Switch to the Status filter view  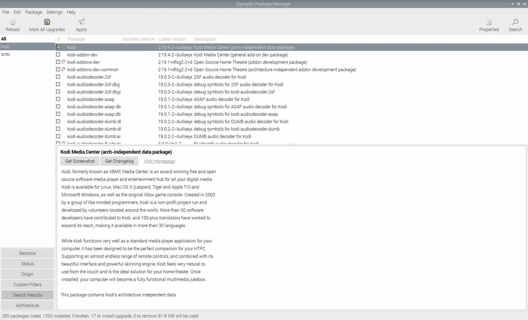click(27, 264)
